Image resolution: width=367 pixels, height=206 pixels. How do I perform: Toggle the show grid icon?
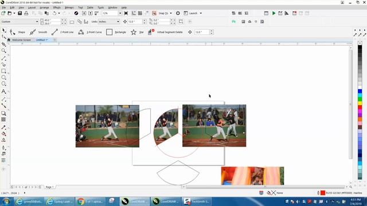pos(140,13)
